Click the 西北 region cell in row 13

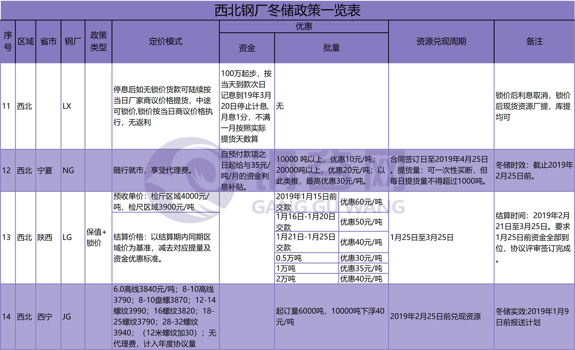(26, 238)
